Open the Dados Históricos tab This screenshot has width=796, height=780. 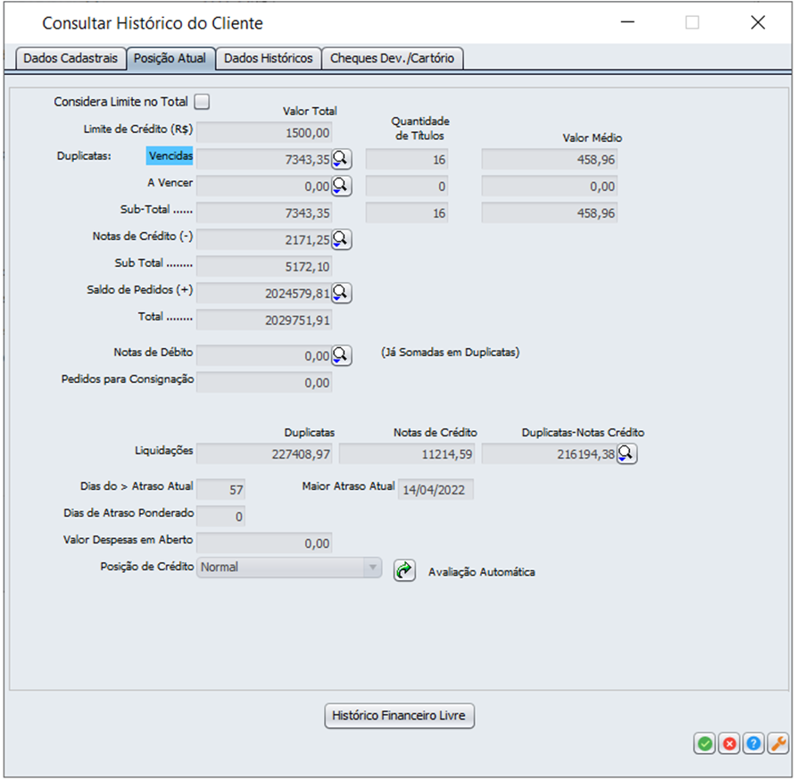point(268,59)
